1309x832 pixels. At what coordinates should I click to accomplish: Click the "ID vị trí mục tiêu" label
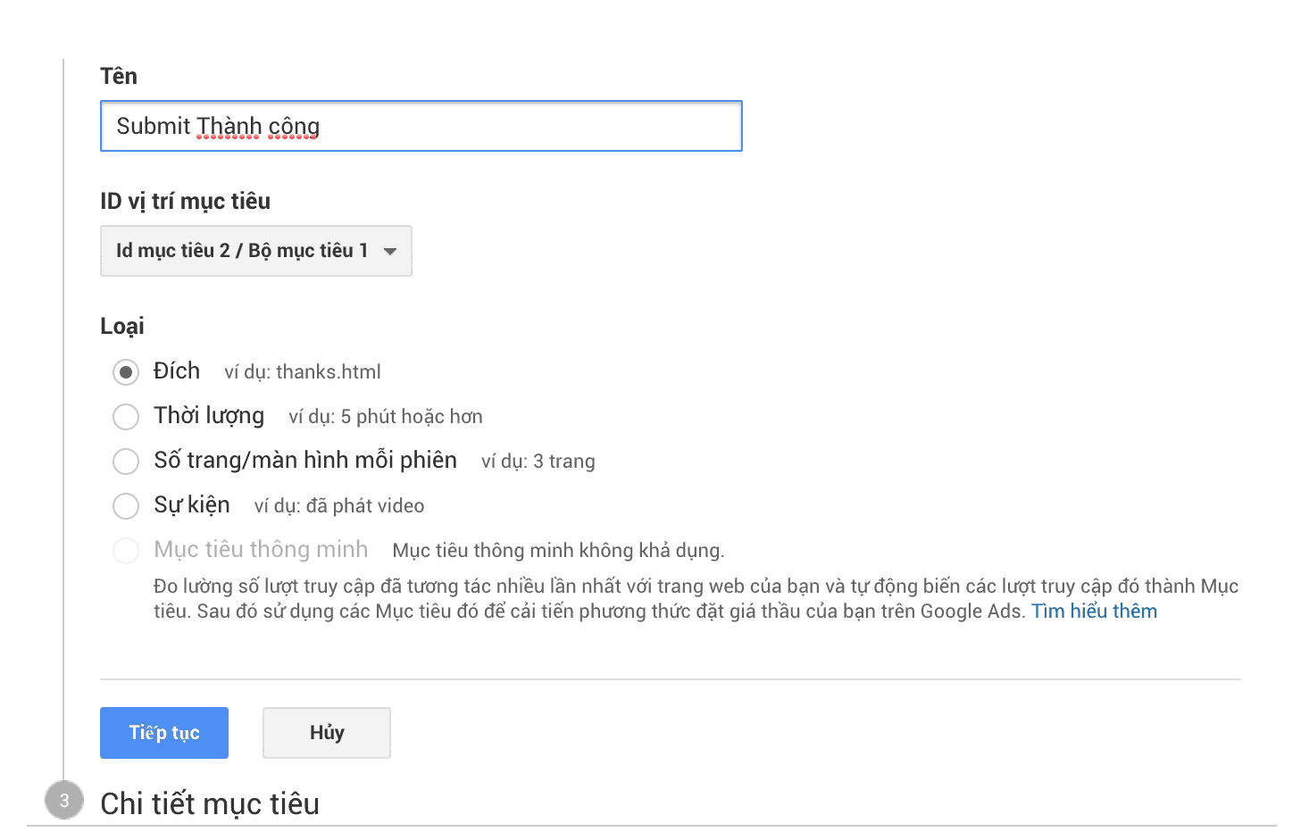(x=186, y=202)
